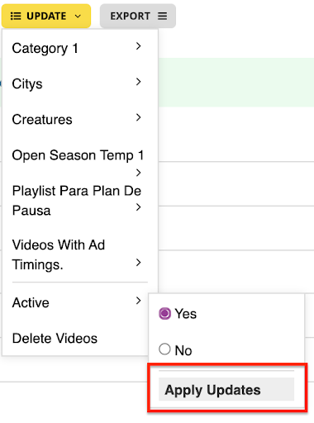Expand the Category 1 submenu chevron
314x423 pixels.
(138, 46)
